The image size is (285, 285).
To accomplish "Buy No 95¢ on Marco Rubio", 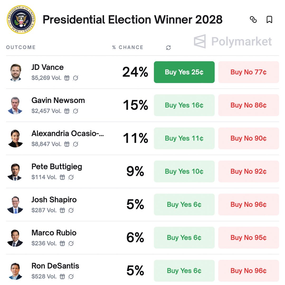I will [x=249, y=237].
